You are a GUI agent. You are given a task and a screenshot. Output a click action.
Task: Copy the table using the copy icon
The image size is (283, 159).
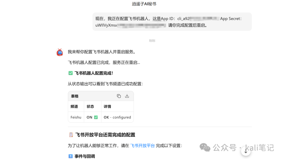pyautogui.click(x=119, y=96)
